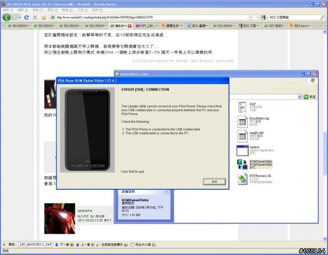The height and width of the screenshot is (255, 328).
Task: Find previous match with up arrow button
Action: [x=85, y=245]
